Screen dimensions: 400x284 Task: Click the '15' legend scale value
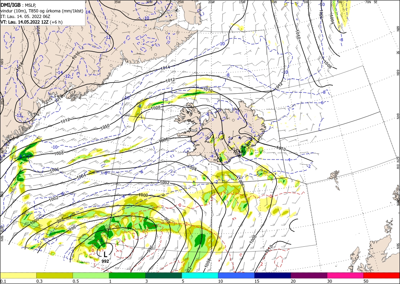[257, 281]
